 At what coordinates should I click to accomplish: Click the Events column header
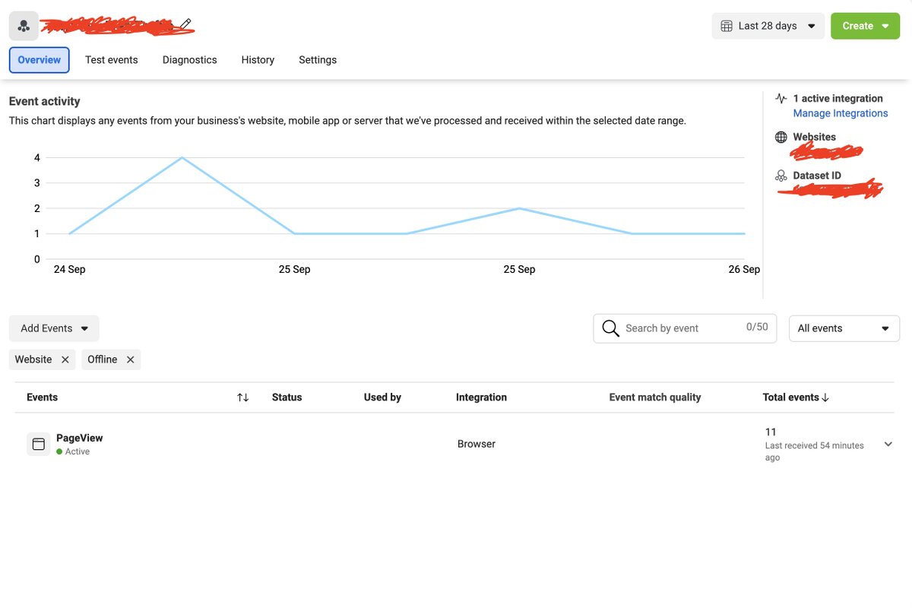click(42, 397)
